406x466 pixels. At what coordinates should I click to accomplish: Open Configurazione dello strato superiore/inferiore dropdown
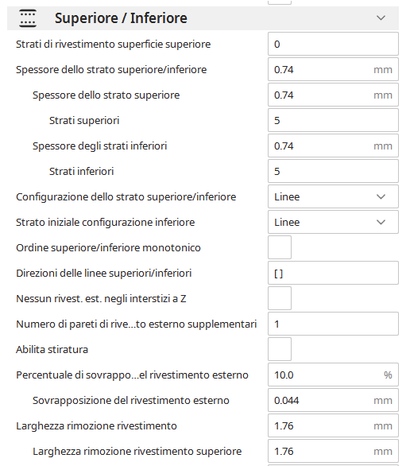(333, 196)
